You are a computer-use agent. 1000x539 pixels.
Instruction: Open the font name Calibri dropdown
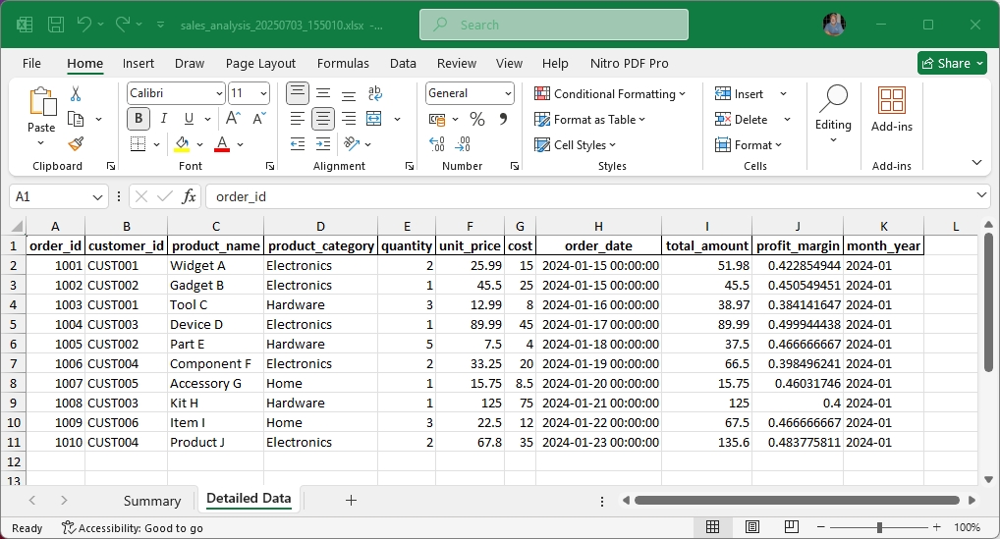pyautogui.click(x=219, y=93)
